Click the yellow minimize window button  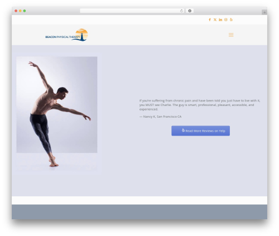pyautogui.click(x=20, y=11)
